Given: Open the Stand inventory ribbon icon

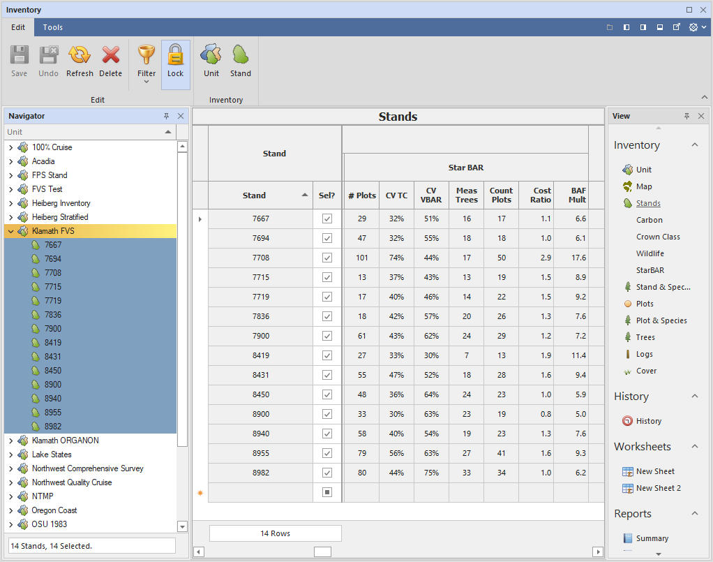Looking at the screenshot, I should (241, 54).
